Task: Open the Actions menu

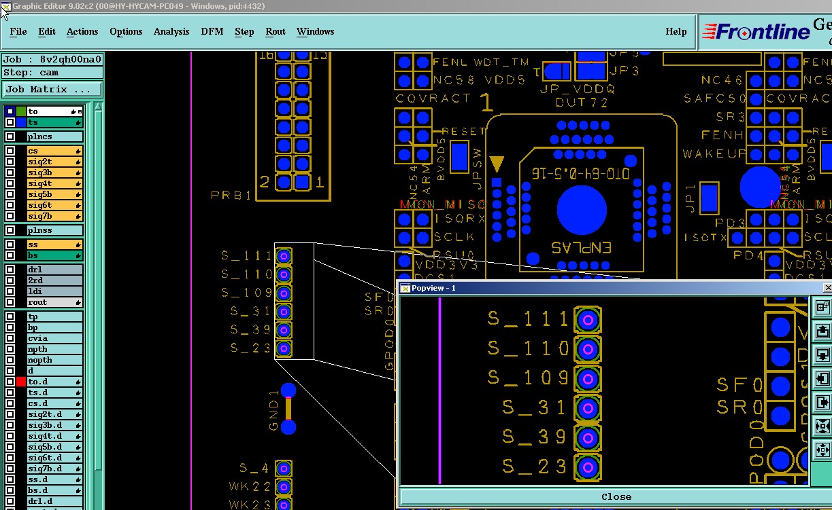Action: click(x=82, y=31)
